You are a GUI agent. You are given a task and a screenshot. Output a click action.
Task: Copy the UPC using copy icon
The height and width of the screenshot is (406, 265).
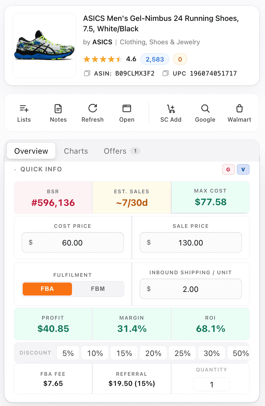(165, 73)
